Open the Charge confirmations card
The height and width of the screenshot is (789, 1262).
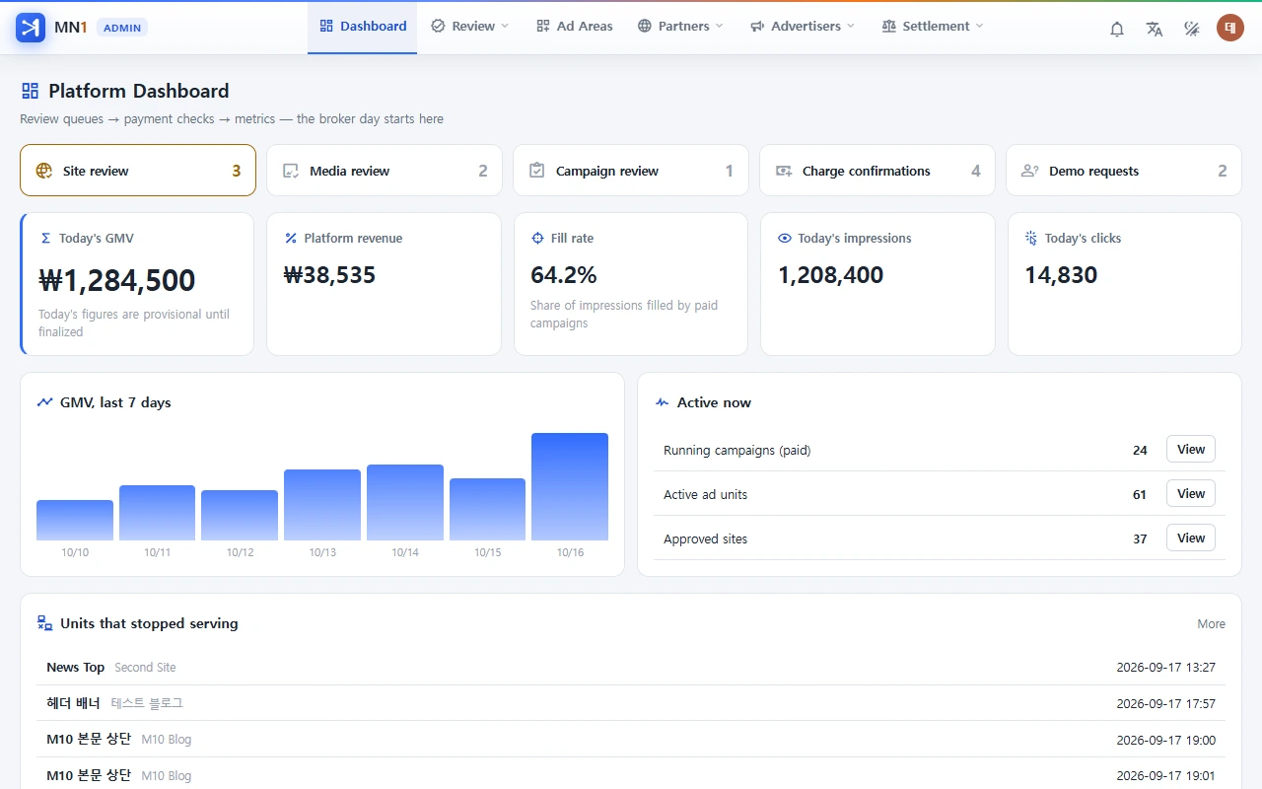click(x=877, y=171)
